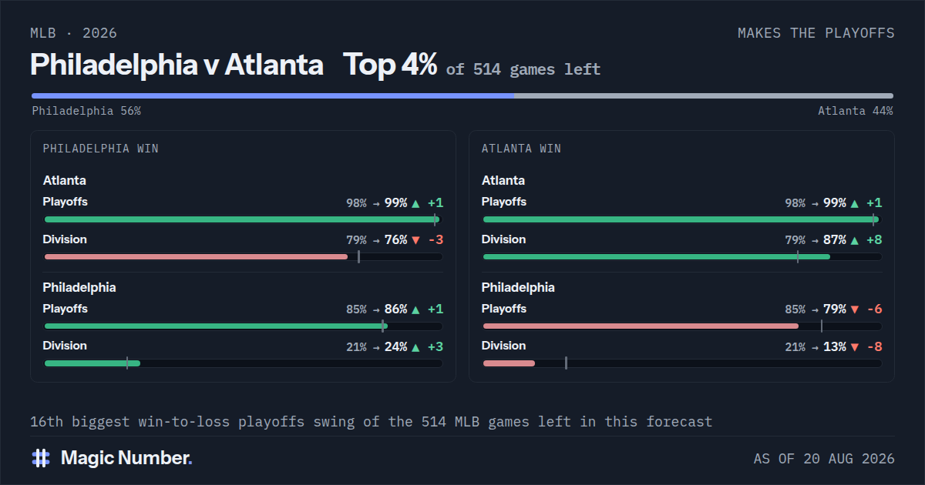Viewport: 925px width, 485px height.
Task: Click the Philadelphia 56% win probability bar
Action: pos(273,96)
